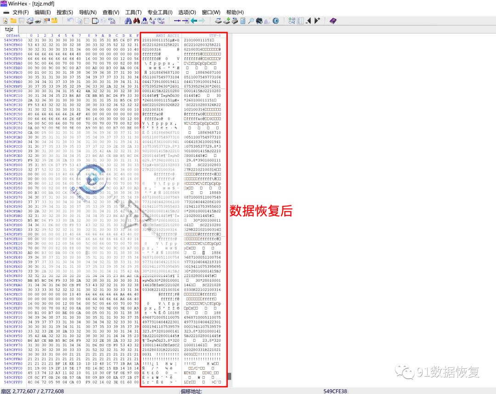
Task: Click ASCII text 0441739100019411
Action: (161, 82)
